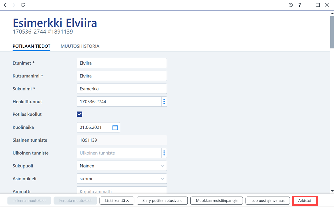Click the Kuolinaika date field

94,127
